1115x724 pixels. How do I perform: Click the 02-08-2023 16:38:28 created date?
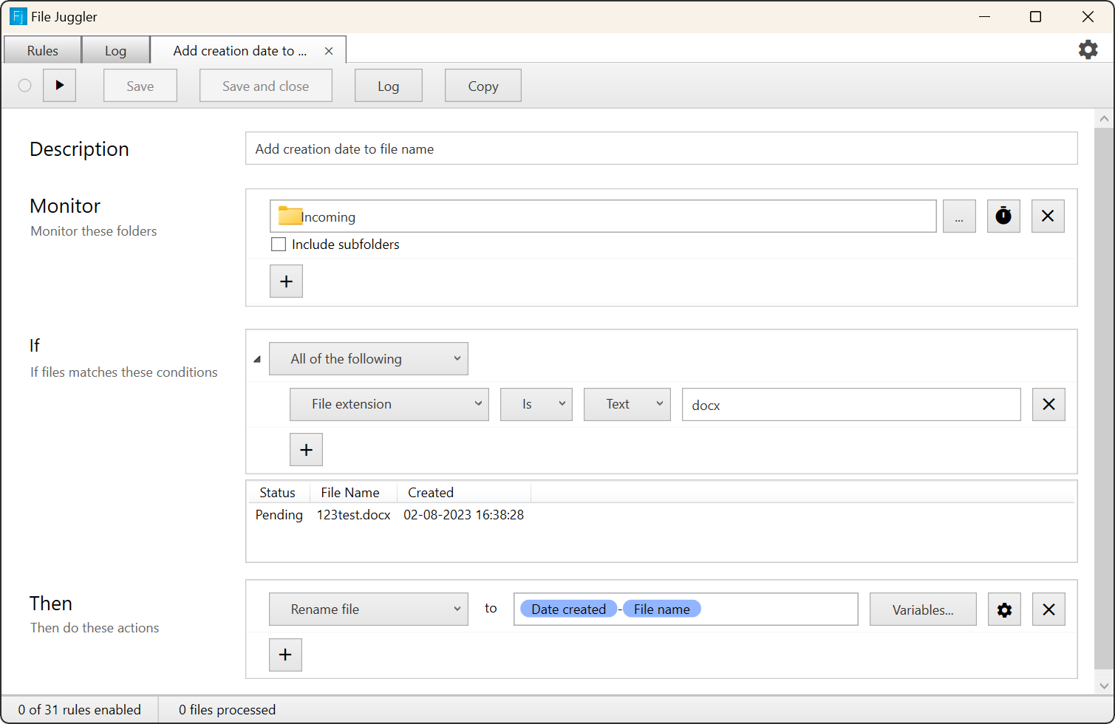tap(463, 515)
